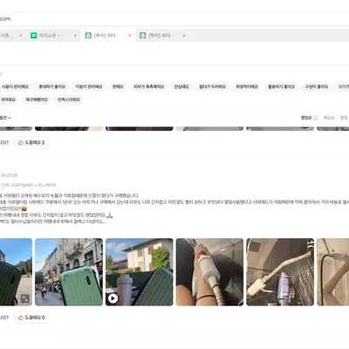The width and height of the screenshot is (349, 349).
Task: Switch to the second tab with N logo
Action: pyautogui.click(x=54, y=36)
